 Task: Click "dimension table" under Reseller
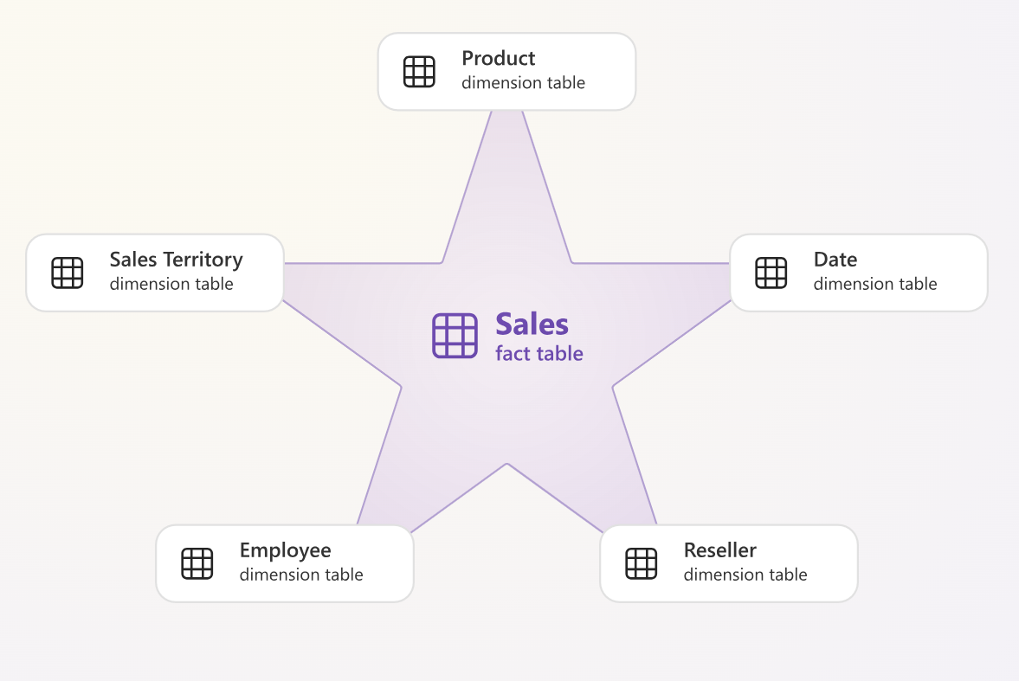coord(745,575)
